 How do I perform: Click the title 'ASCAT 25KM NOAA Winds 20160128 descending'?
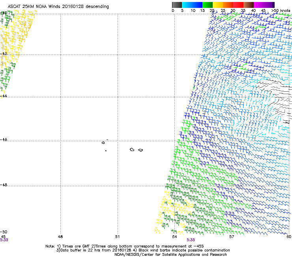click(x=58, y=6)
